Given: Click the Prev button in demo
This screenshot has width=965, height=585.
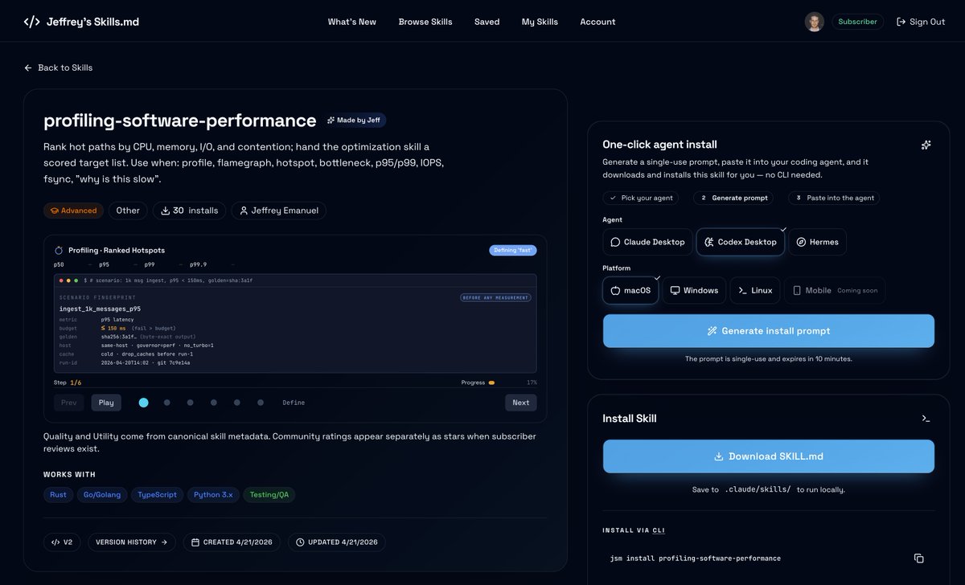Looking at the screenshot, I should [69, 403].
